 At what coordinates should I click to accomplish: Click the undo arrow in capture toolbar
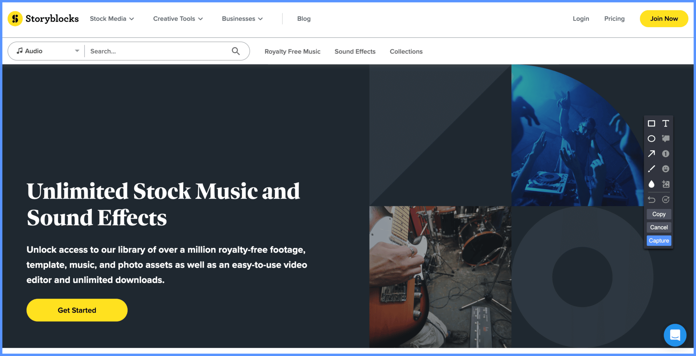(651, 200)
